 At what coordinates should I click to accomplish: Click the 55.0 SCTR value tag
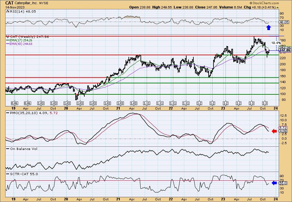point(283,183)
